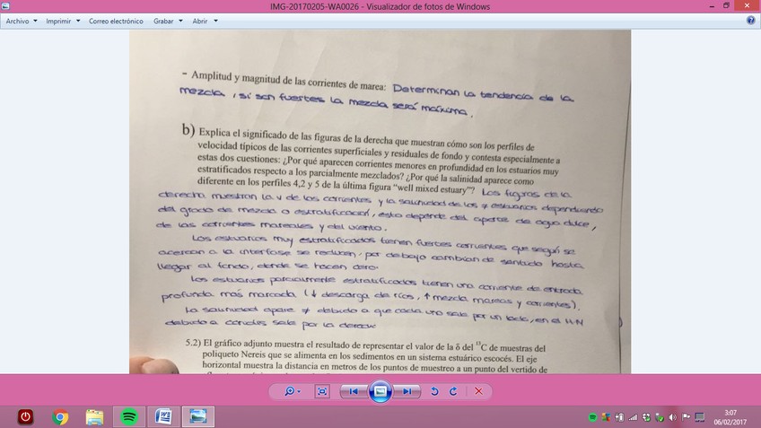The width and height of the screenshot is (761, 428).
Task: Click the display monitor tray icon
Action: pos(699,417)
